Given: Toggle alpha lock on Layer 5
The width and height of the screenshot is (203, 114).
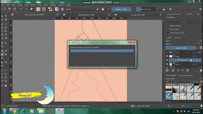Looking at the screenshot, I should (x=197, y=64).
